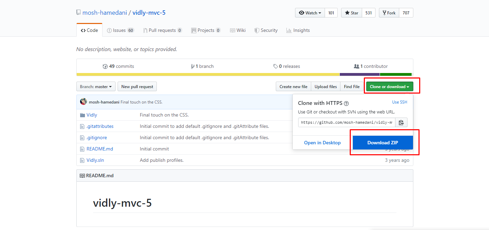The width and height of the screenshot is (489, 230).
Task: Click the people icon next to 1 contributor
Action: click(357, 66)
